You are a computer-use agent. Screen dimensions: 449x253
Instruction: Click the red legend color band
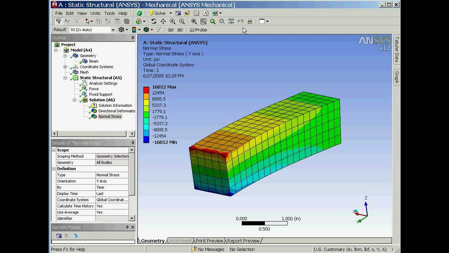tap(146, 90)
